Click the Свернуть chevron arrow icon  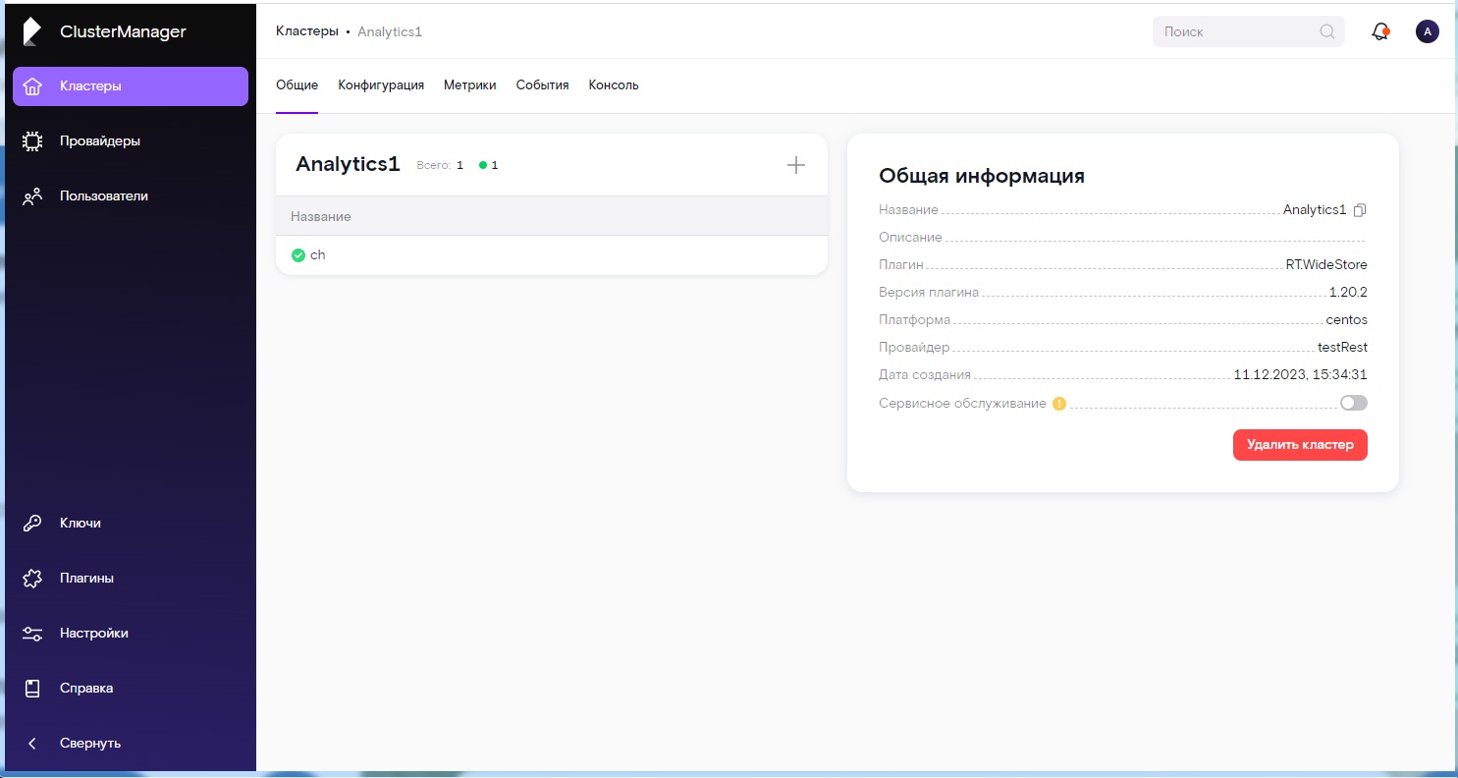[32, 744]
